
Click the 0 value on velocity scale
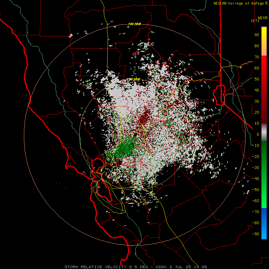[x=258, y=134]
